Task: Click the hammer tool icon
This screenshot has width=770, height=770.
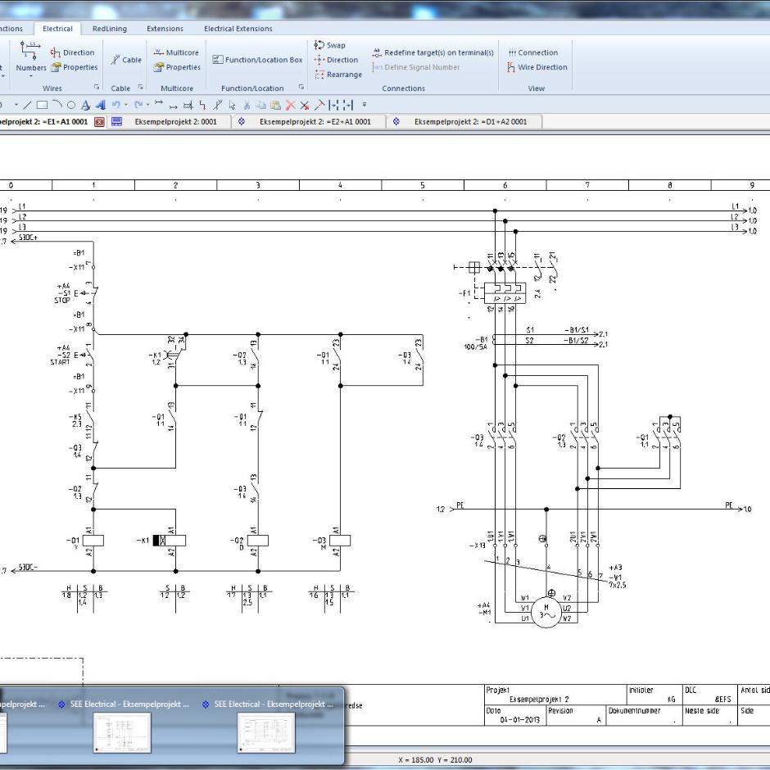Action: point(319,105)
